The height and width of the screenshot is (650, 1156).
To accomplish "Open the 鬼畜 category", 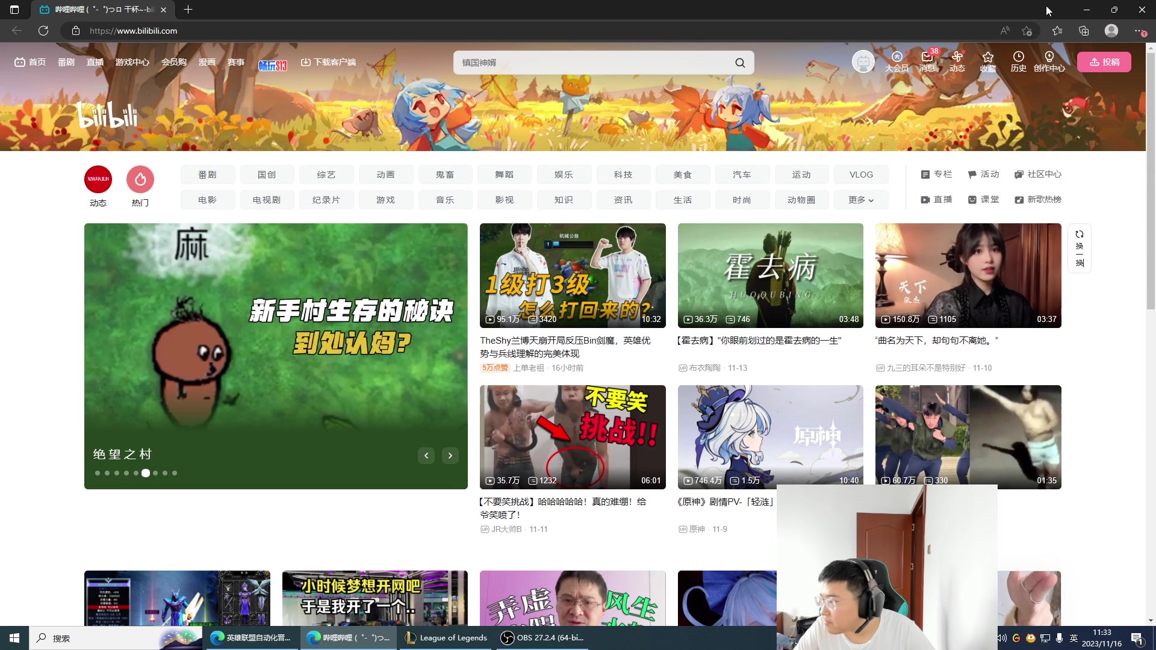I will [x=445, y=175].
